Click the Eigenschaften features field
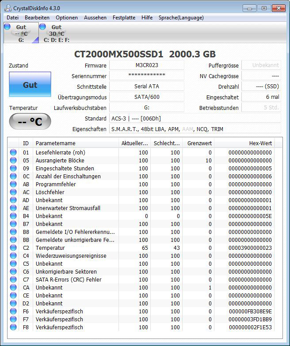The height and width of the screenshot is (346, 290). click(x=195, y=129)
